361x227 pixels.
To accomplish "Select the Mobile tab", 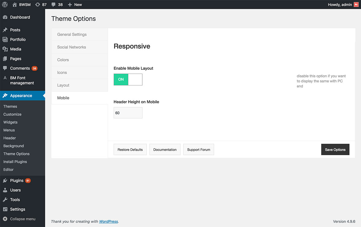I will click(x=79, y=98).
